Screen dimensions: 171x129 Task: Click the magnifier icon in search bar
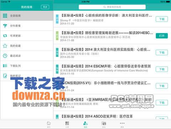tap(104, 7)
